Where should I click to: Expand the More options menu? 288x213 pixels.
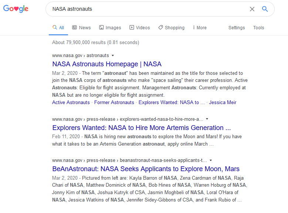[200, 28]
